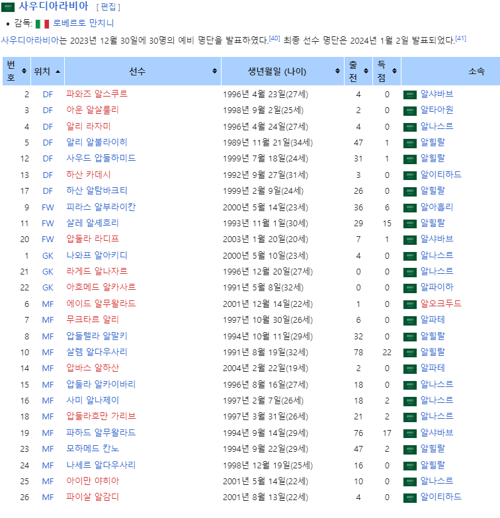The image size is (500, 518).
Task: Click MF position in 에이드 알무왈라드 row
Action: [x=48, y=304]
